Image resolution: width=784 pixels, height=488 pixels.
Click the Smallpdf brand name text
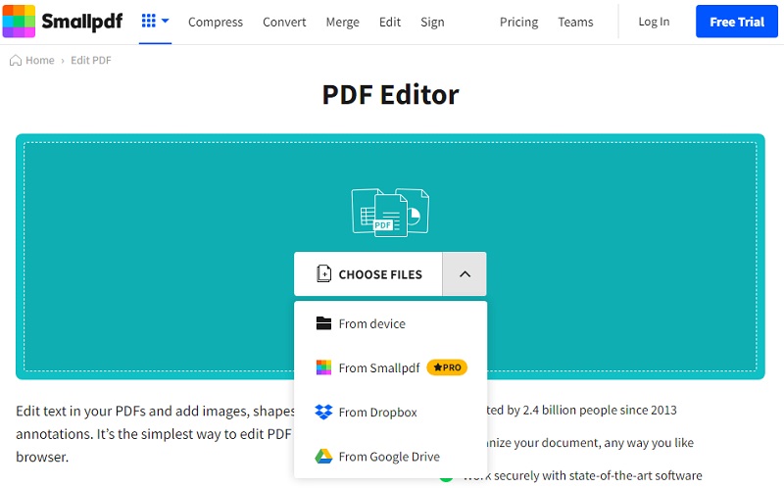tap(82, 22)
